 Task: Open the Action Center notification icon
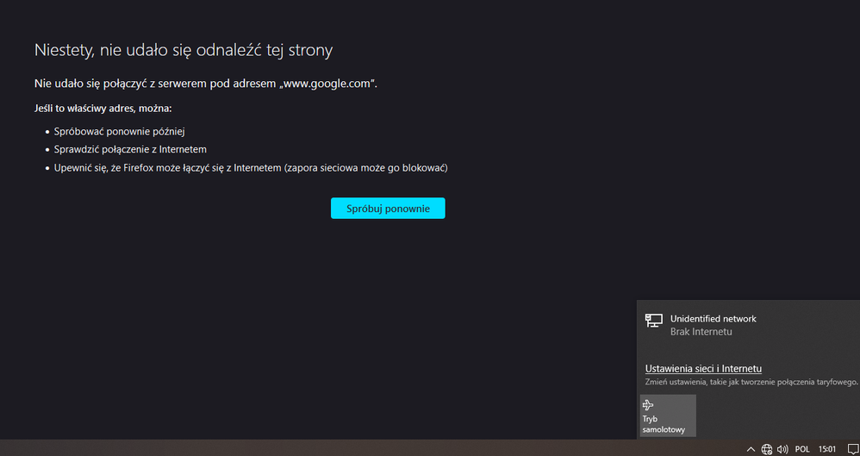click(x=850, y=449)
